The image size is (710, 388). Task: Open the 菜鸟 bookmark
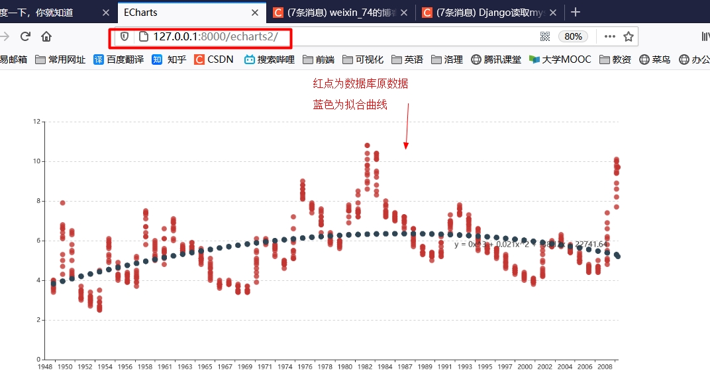[655, 59]
